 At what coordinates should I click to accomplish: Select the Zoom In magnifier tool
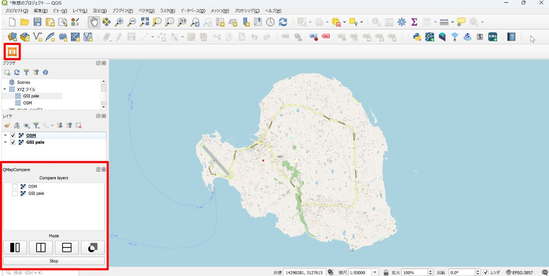[119, 22]
